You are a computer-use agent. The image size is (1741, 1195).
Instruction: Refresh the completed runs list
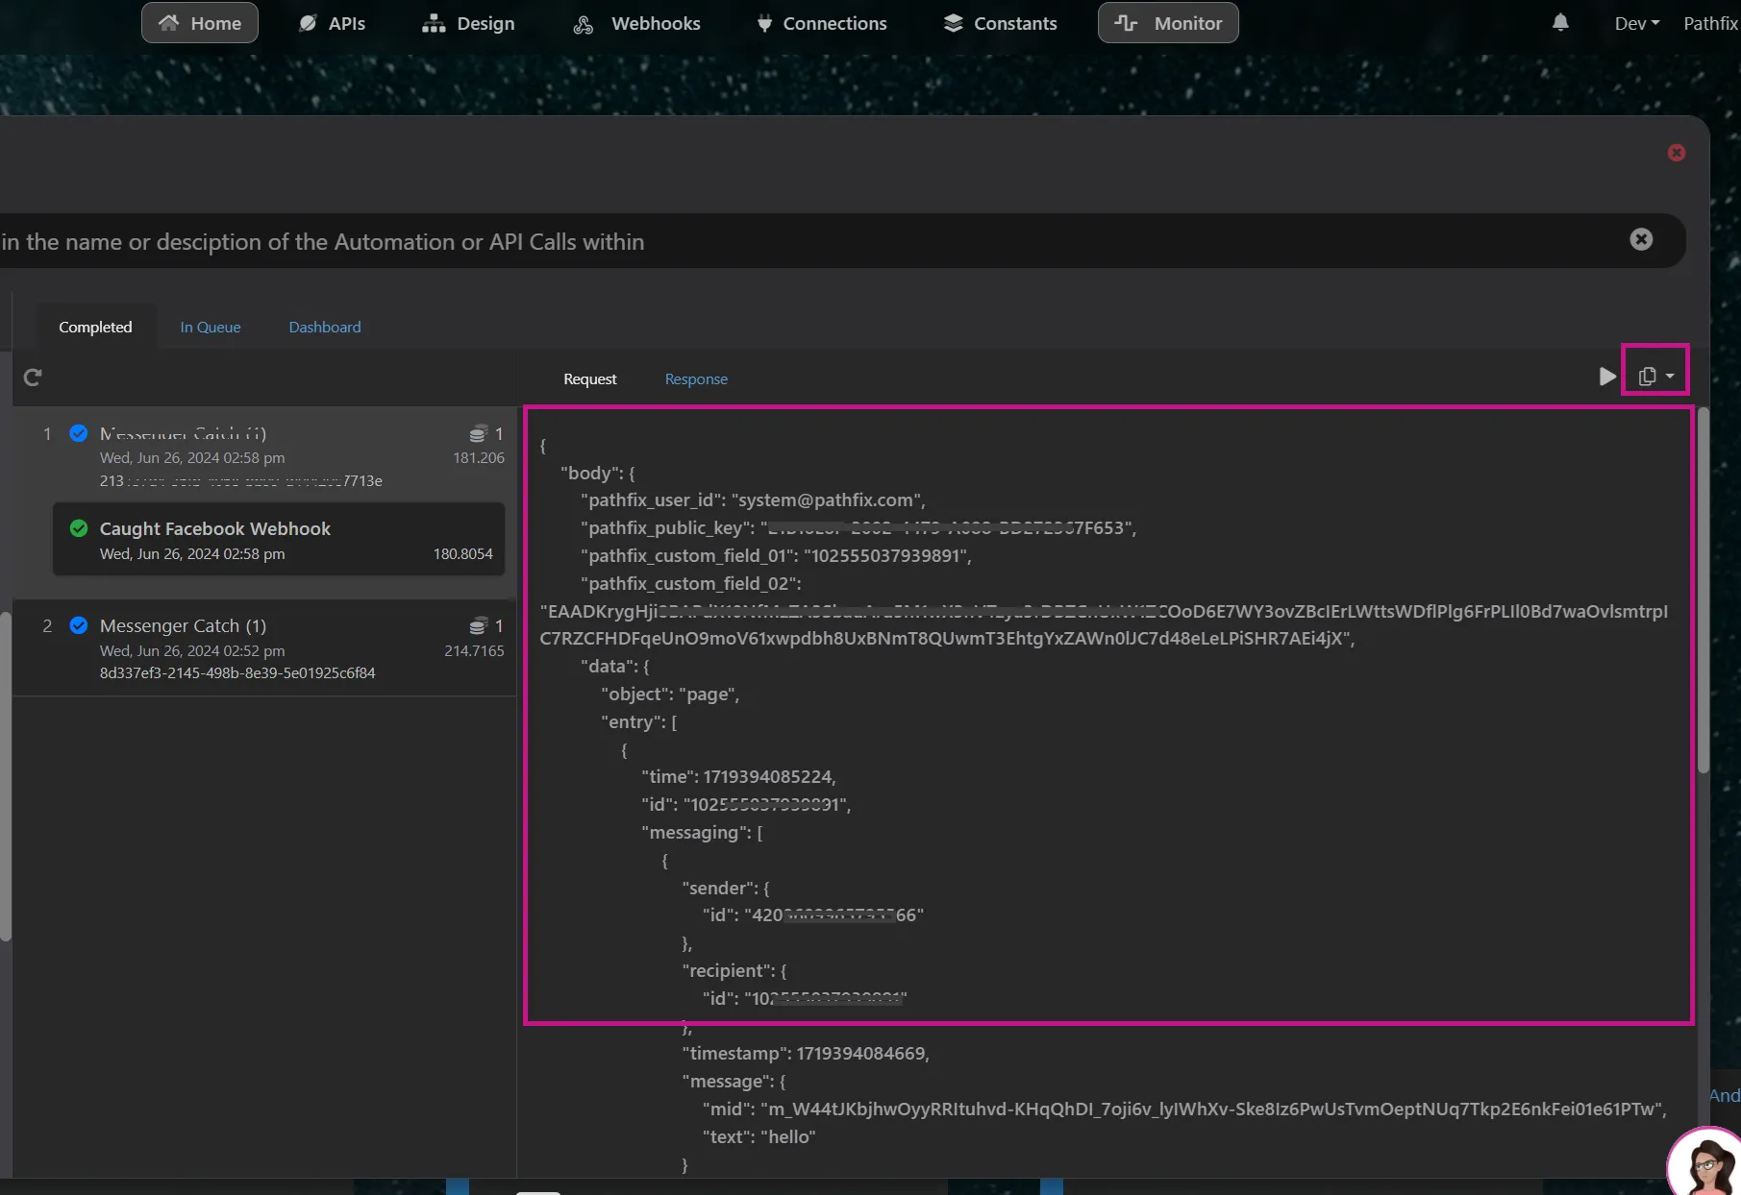click(x=33, y=378)
